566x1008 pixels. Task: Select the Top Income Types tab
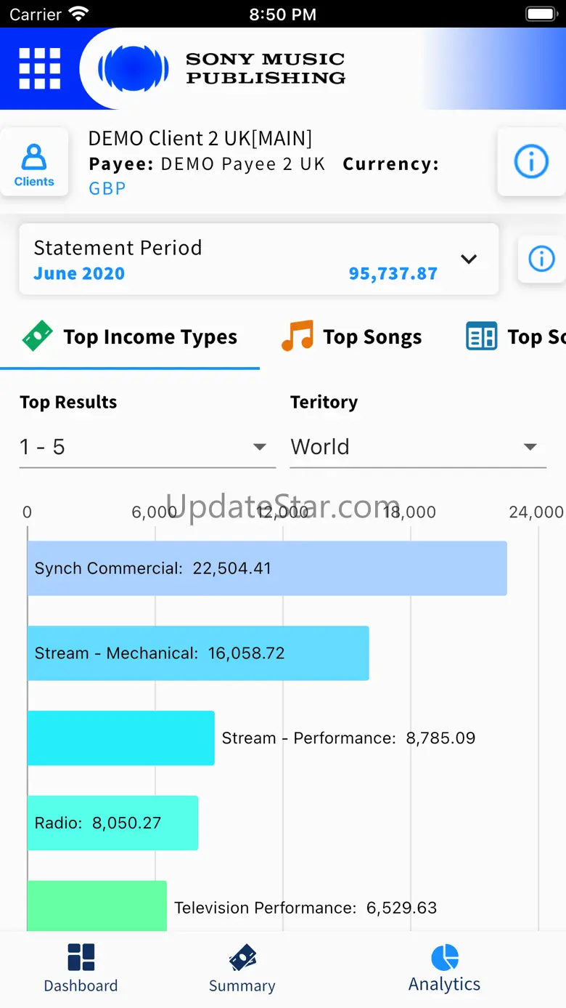click(x=131, y=337)
